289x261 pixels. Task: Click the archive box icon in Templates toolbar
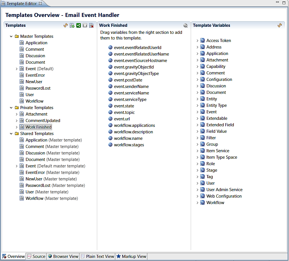85,25
